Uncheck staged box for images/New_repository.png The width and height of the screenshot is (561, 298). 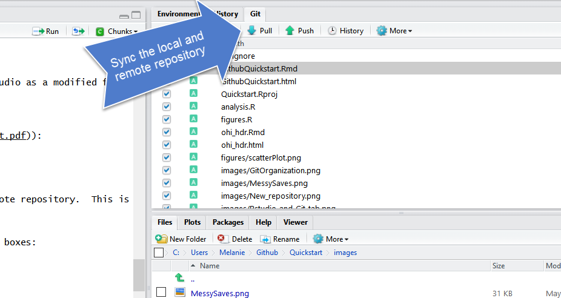pos(167,196)
